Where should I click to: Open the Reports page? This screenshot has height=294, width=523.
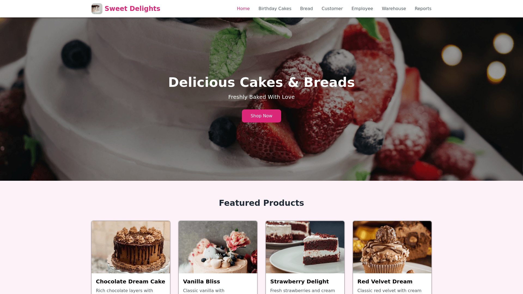423,9
